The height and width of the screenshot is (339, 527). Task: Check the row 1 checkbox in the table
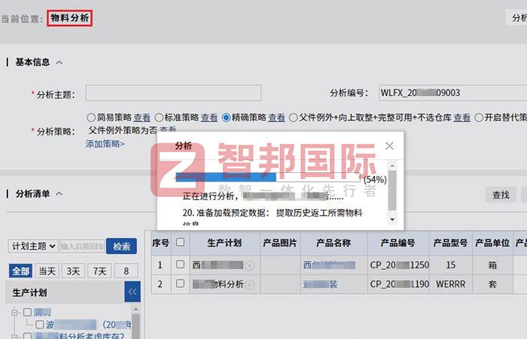click(180, 265)
